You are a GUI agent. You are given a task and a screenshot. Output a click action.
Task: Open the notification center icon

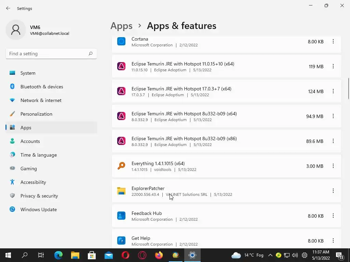point(339,256)
